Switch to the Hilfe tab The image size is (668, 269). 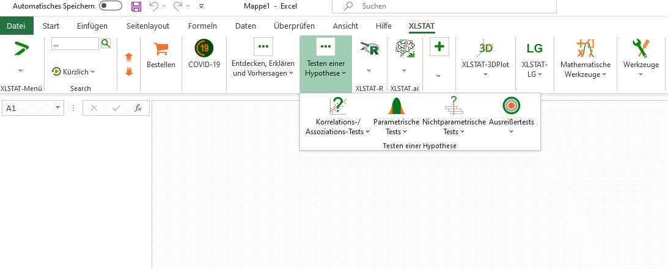tap(384, 26)
